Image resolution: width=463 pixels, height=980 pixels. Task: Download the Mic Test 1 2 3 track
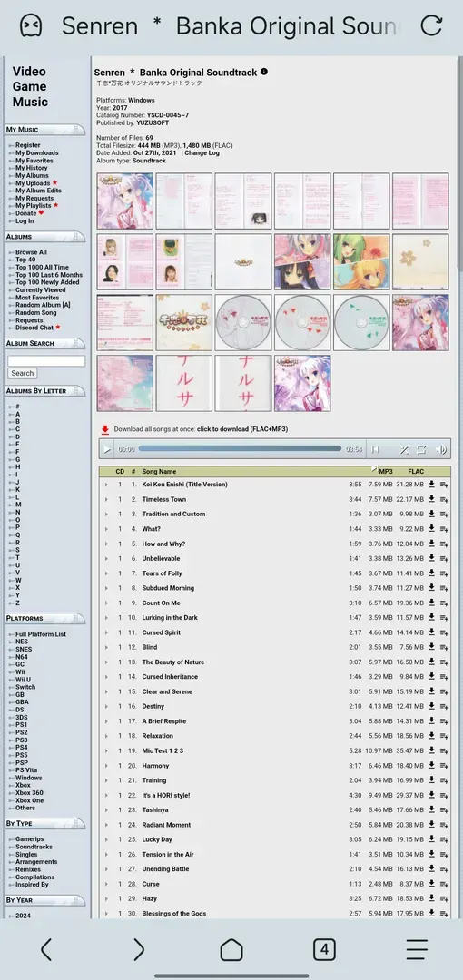coord(432,750)
